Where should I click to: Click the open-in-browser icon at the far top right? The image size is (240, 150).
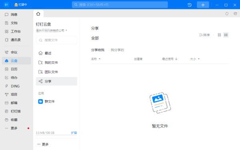pos(236,14)
